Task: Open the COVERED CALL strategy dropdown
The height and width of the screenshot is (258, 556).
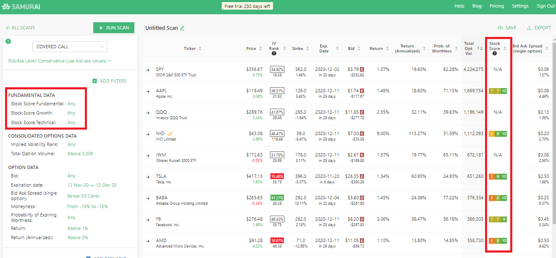Action: pos(70,46)
